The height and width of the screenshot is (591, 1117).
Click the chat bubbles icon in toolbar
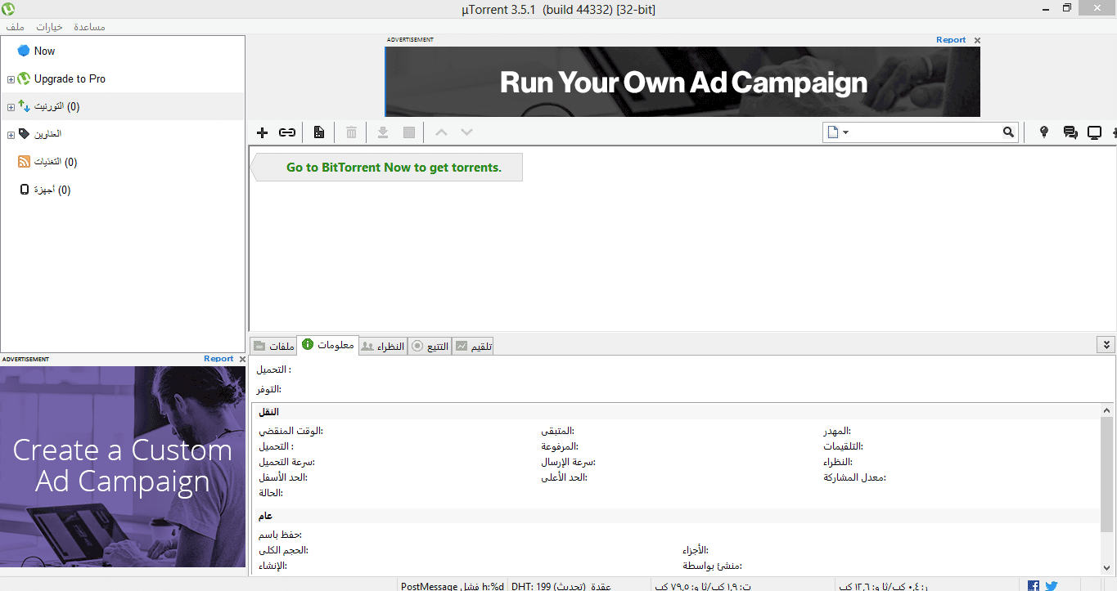click(x=1070, y=132)
